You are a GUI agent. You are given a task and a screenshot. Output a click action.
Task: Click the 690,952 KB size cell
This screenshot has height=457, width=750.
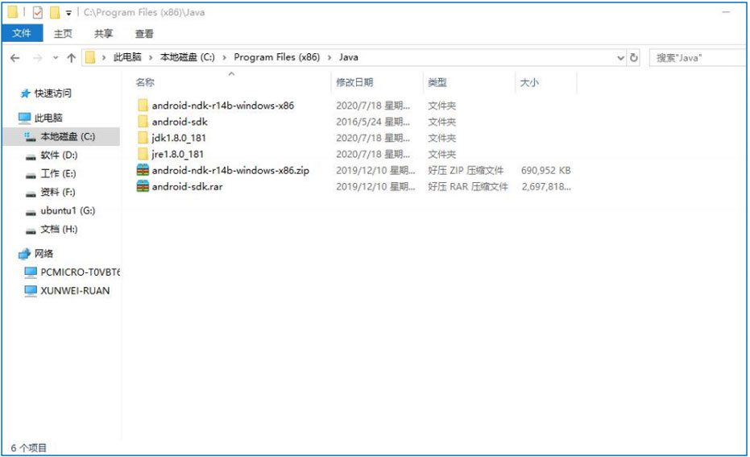tap(545, 170)
